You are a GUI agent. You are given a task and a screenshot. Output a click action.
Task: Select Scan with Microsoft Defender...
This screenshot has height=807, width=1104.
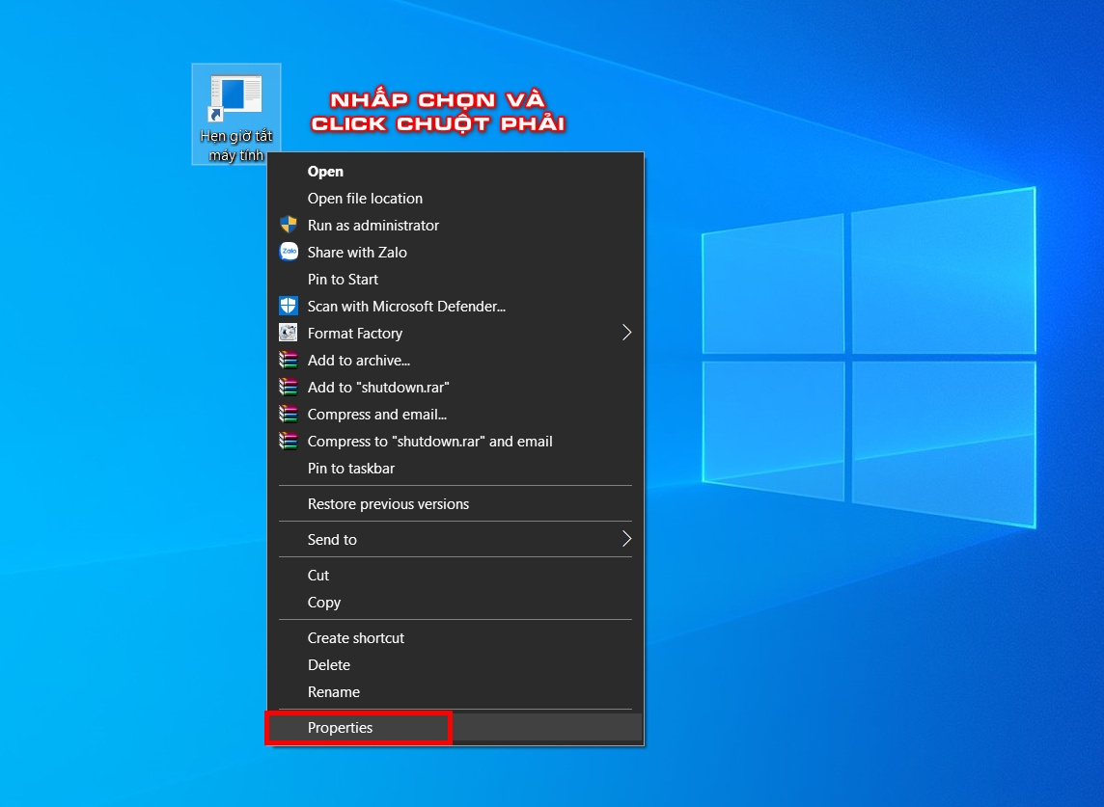[455, 306]
